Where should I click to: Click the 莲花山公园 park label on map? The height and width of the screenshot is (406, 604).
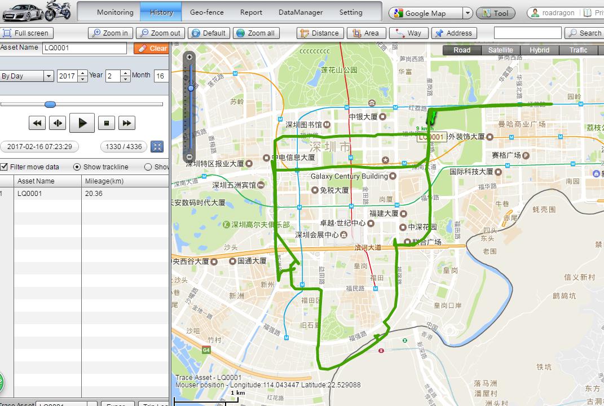(339, 70)
